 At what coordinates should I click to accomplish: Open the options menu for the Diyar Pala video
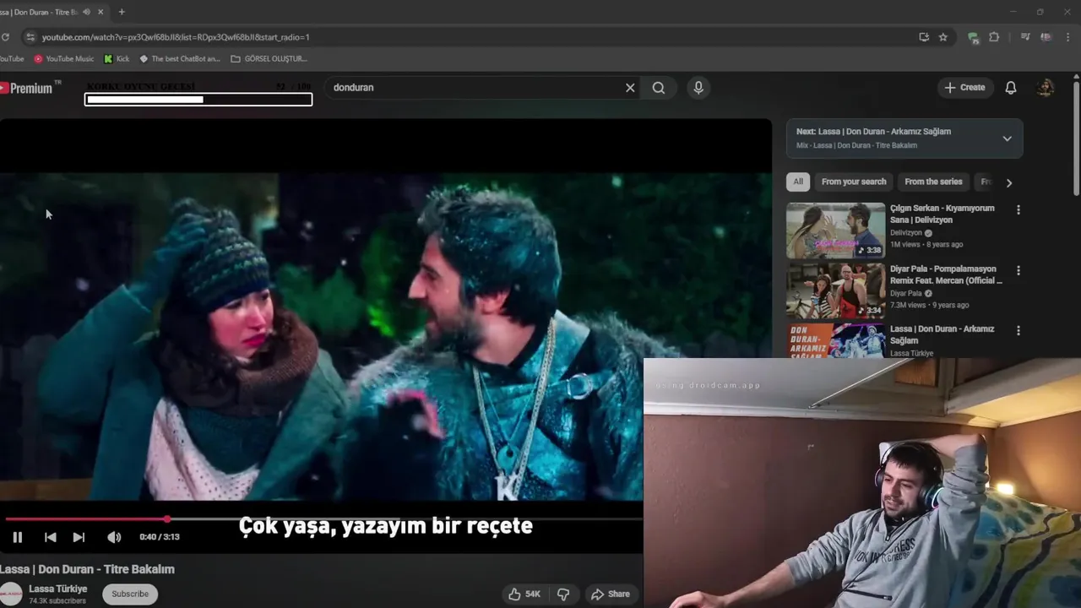tap(1018, 270)
